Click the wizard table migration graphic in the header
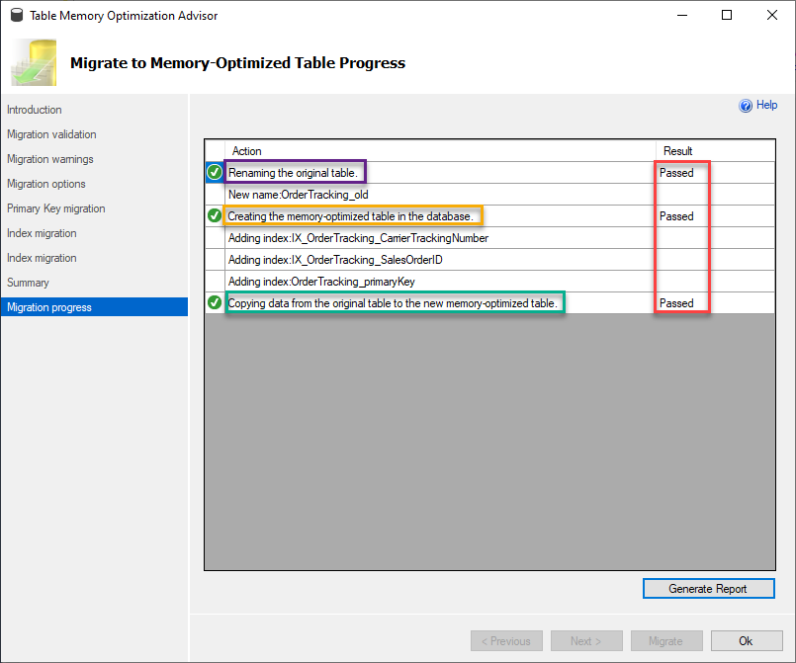The width and height of the screenshot is (796, 663). 34,62
